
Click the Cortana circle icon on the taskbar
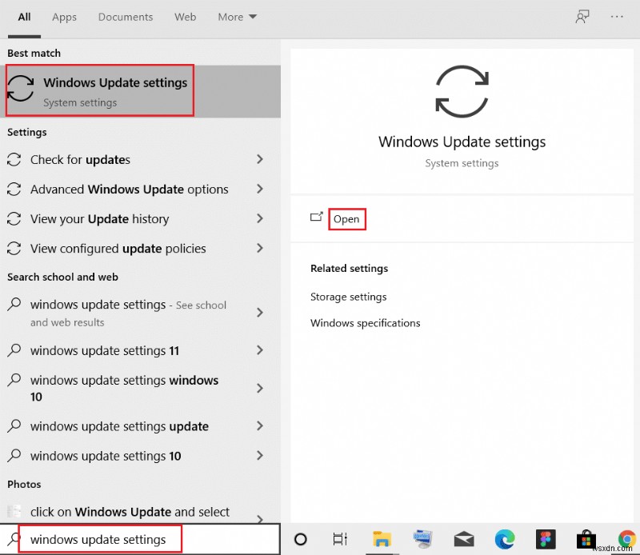pyautogui.click(x=299, y=539)
